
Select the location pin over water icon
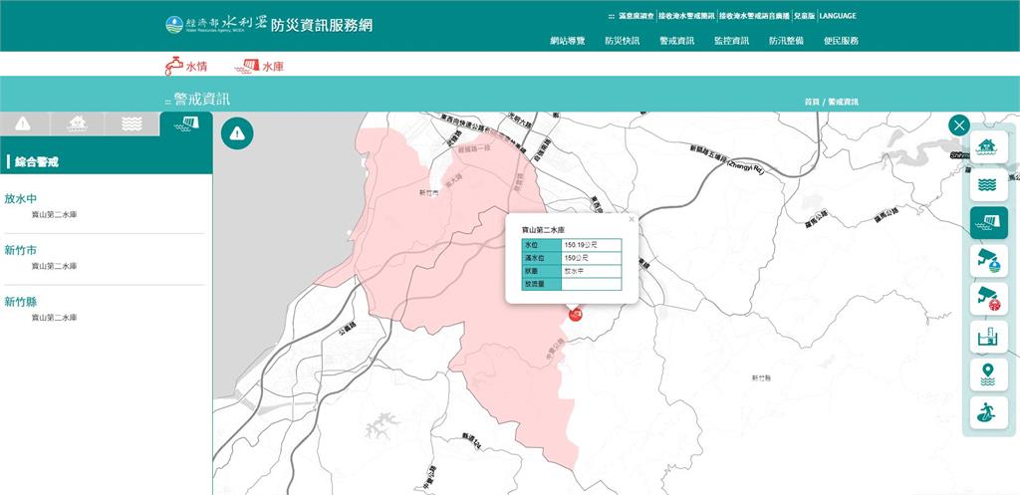[x=988, y=374]
